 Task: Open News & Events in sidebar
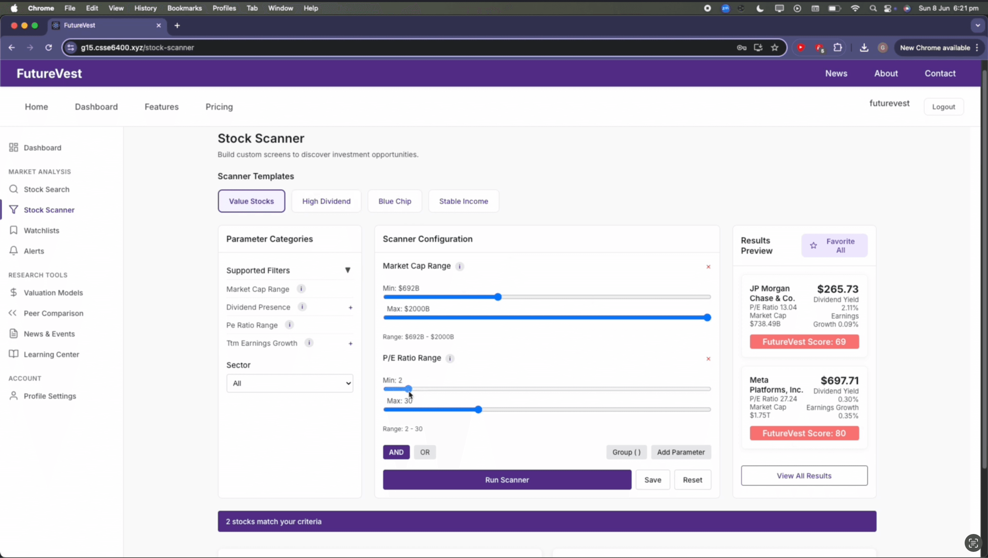[x=42, y=334]
